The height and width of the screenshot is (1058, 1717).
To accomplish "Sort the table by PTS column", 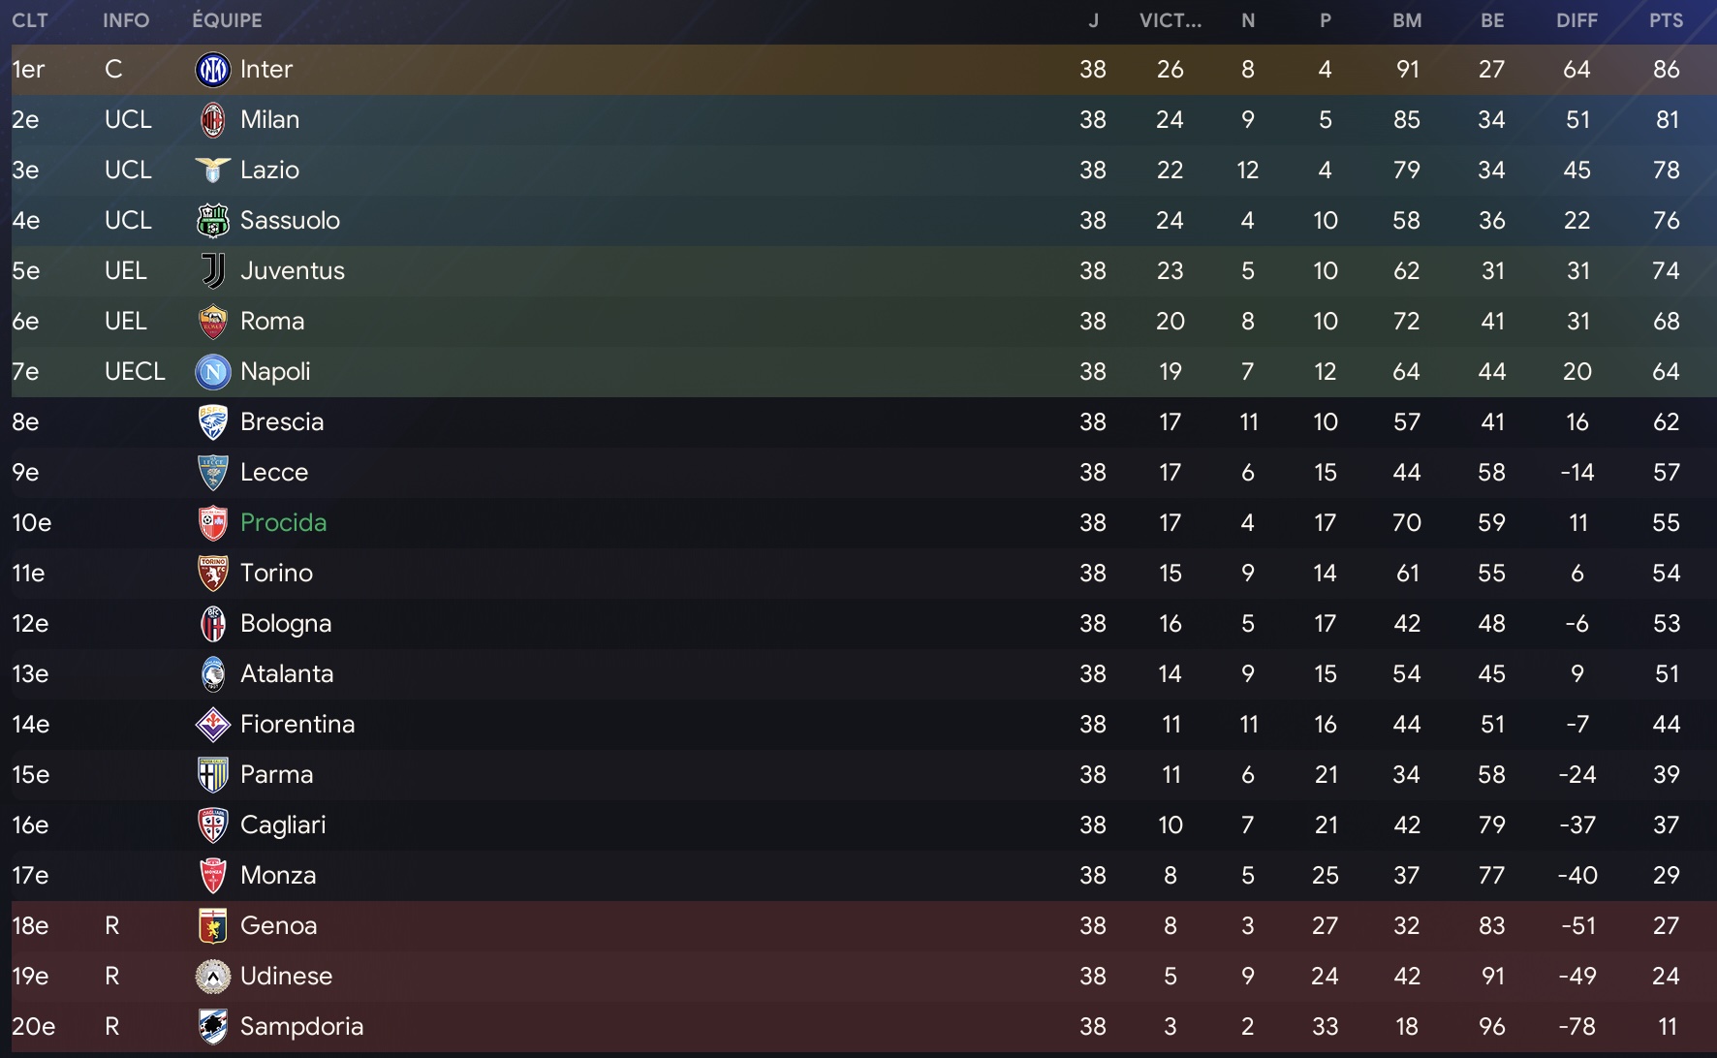I will click(1667, 20).
